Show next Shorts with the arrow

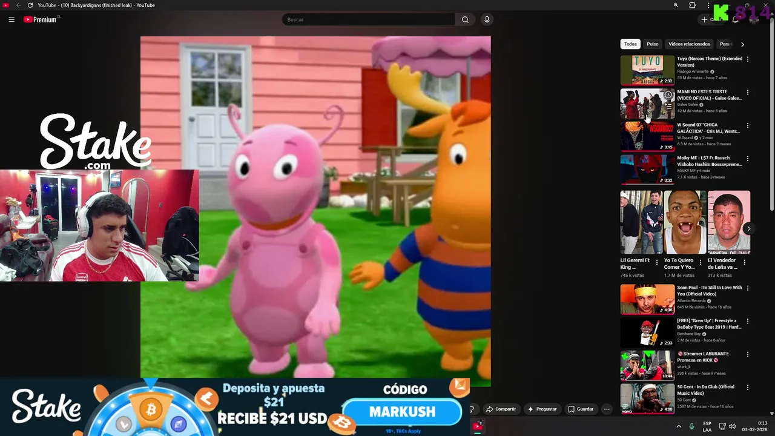coord(748,229)
